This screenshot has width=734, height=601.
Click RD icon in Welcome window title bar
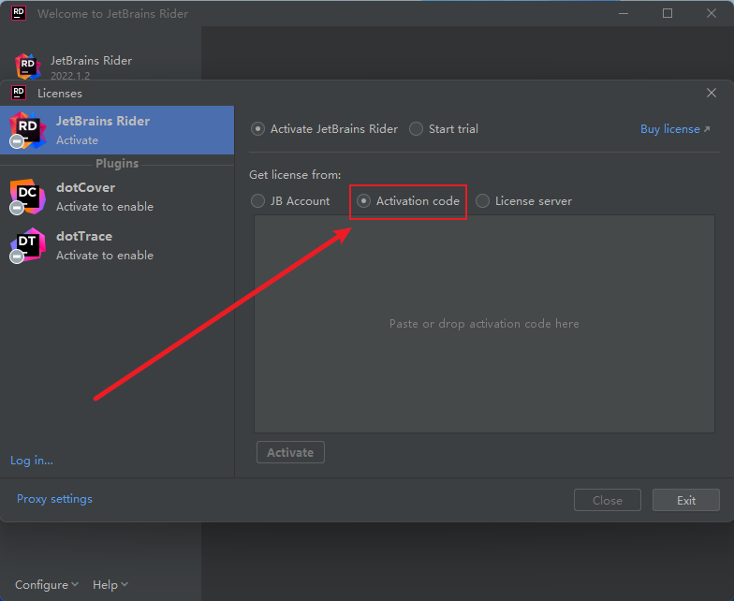pos(19,13)
